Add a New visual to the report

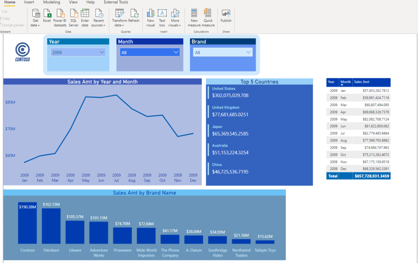pos(150,17)
